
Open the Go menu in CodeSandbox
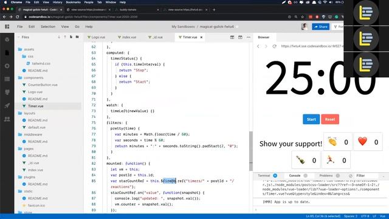pyautogui.click(x=77, y=27)
